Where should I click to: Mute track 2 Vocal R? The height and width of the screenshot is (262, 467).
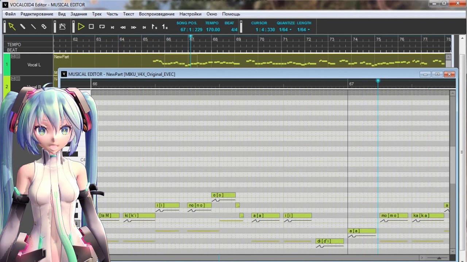[13, 79]
